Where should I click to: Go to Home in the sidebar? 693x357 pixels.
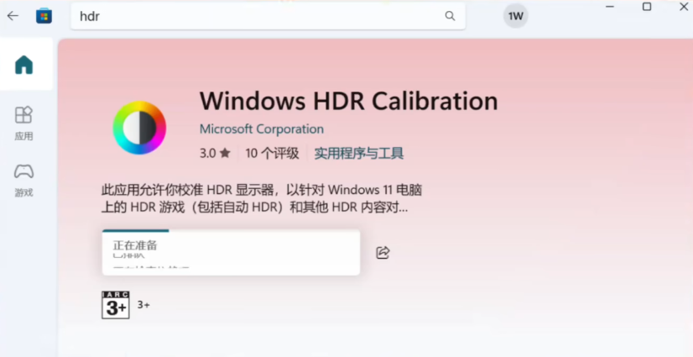[24, 65]
